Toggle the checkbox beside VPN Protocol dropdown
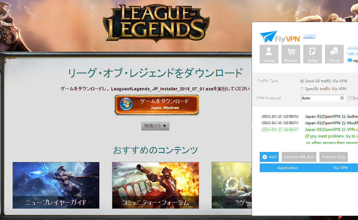 350,98
